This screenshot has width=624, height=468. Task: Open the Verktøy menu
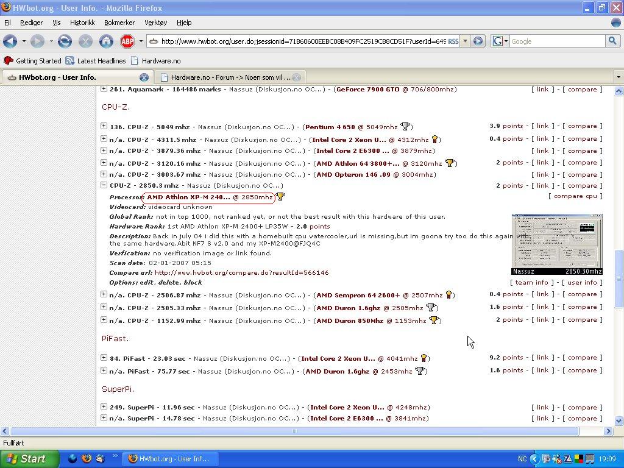[155, 23]
